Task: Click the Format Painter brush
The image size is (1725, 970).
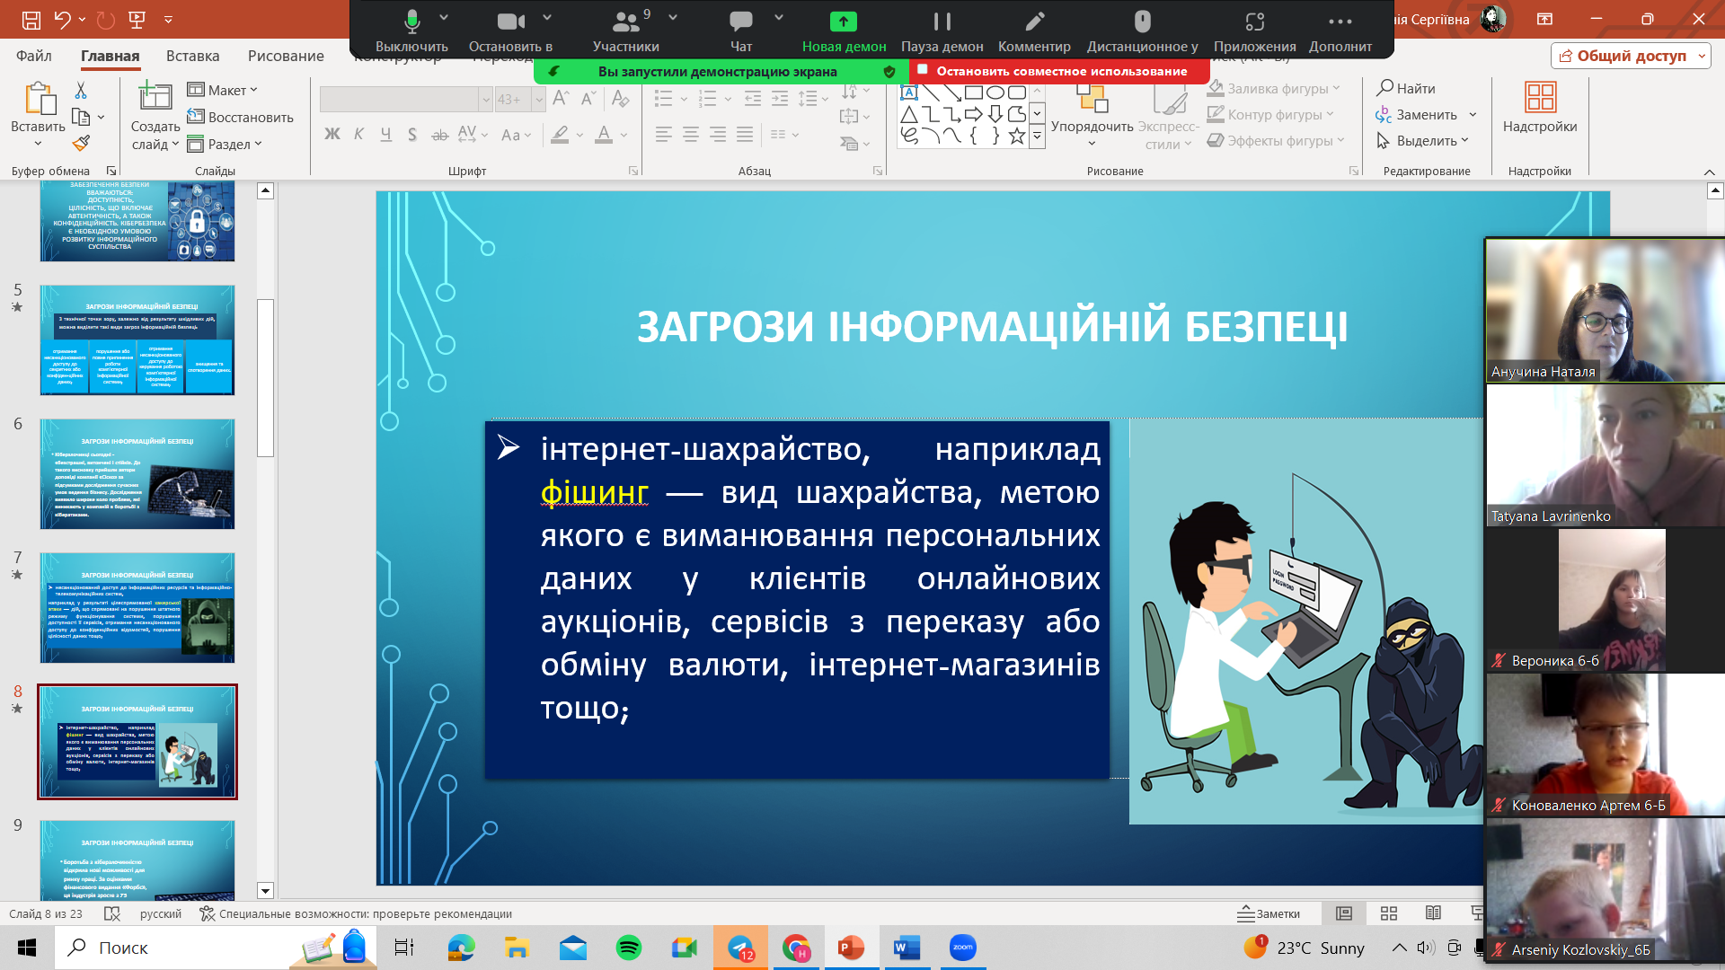Action: tap(81, 143)
